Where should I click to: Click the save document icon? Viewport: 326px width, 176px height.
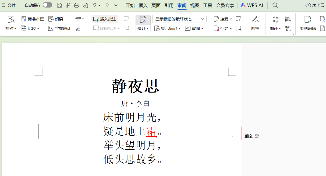click(x=59, y=5)
